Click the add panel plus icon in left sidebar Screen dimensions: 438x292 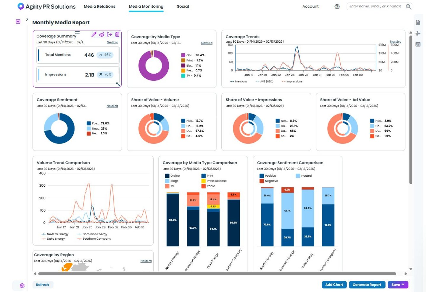coord(18,21)
